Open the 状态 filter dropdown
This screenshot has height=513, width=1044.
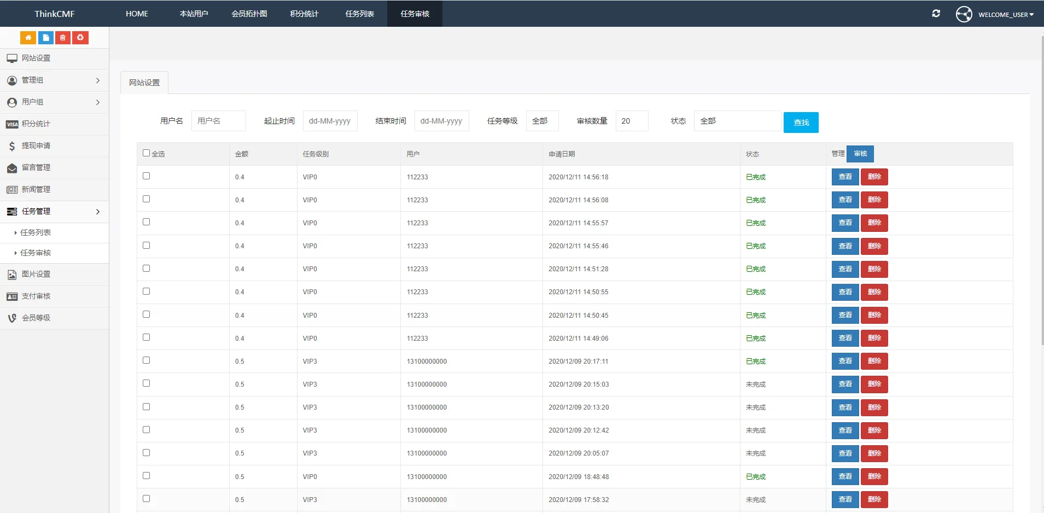point(737,121)
